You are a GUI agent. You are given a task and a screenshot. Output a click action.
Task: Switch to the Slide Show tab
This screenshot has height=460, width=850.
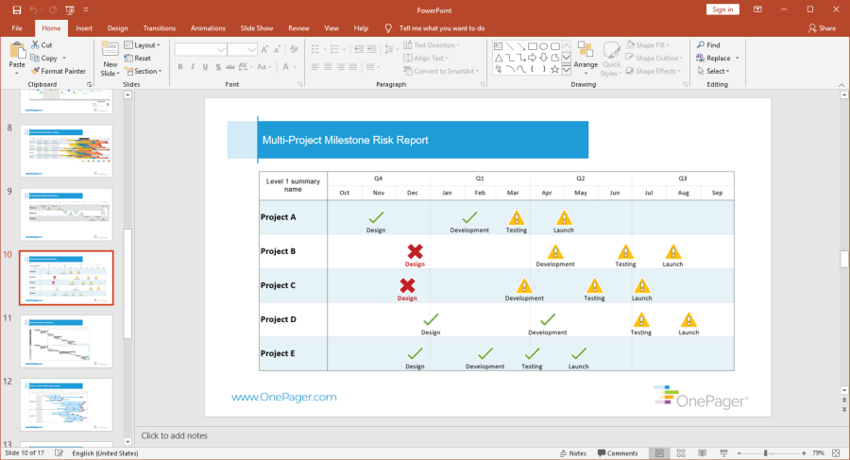[x=256, y=28]
